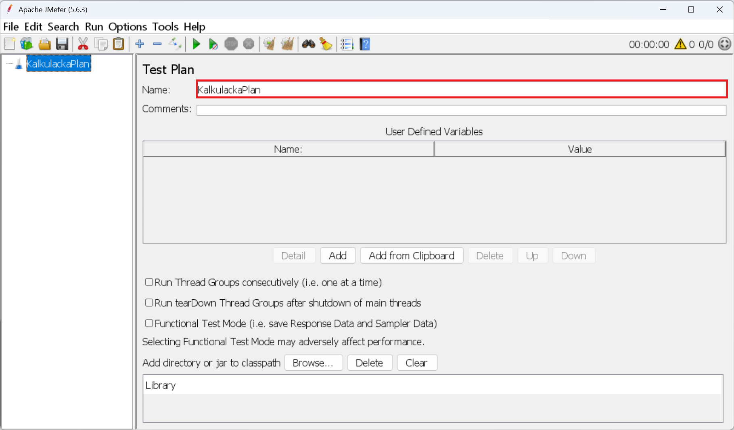The width and height of the screenshot is (734, 430).
Task: Copy the selected element via toolbar icon
Action: tap(101, 44)
